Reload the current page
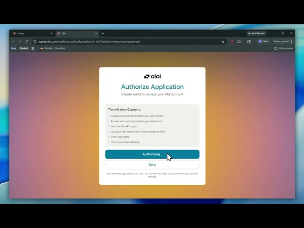 (27, 41)
